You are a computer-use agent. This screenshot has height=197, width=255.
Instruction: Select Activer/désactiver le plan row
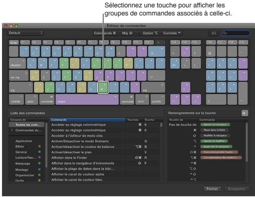tap(104, 152)
